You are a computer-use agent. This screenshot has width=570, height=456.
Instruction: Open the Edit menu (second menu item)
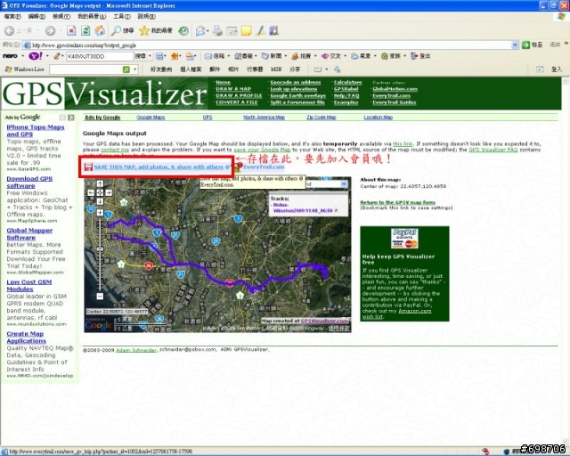[x=37, y=16]
